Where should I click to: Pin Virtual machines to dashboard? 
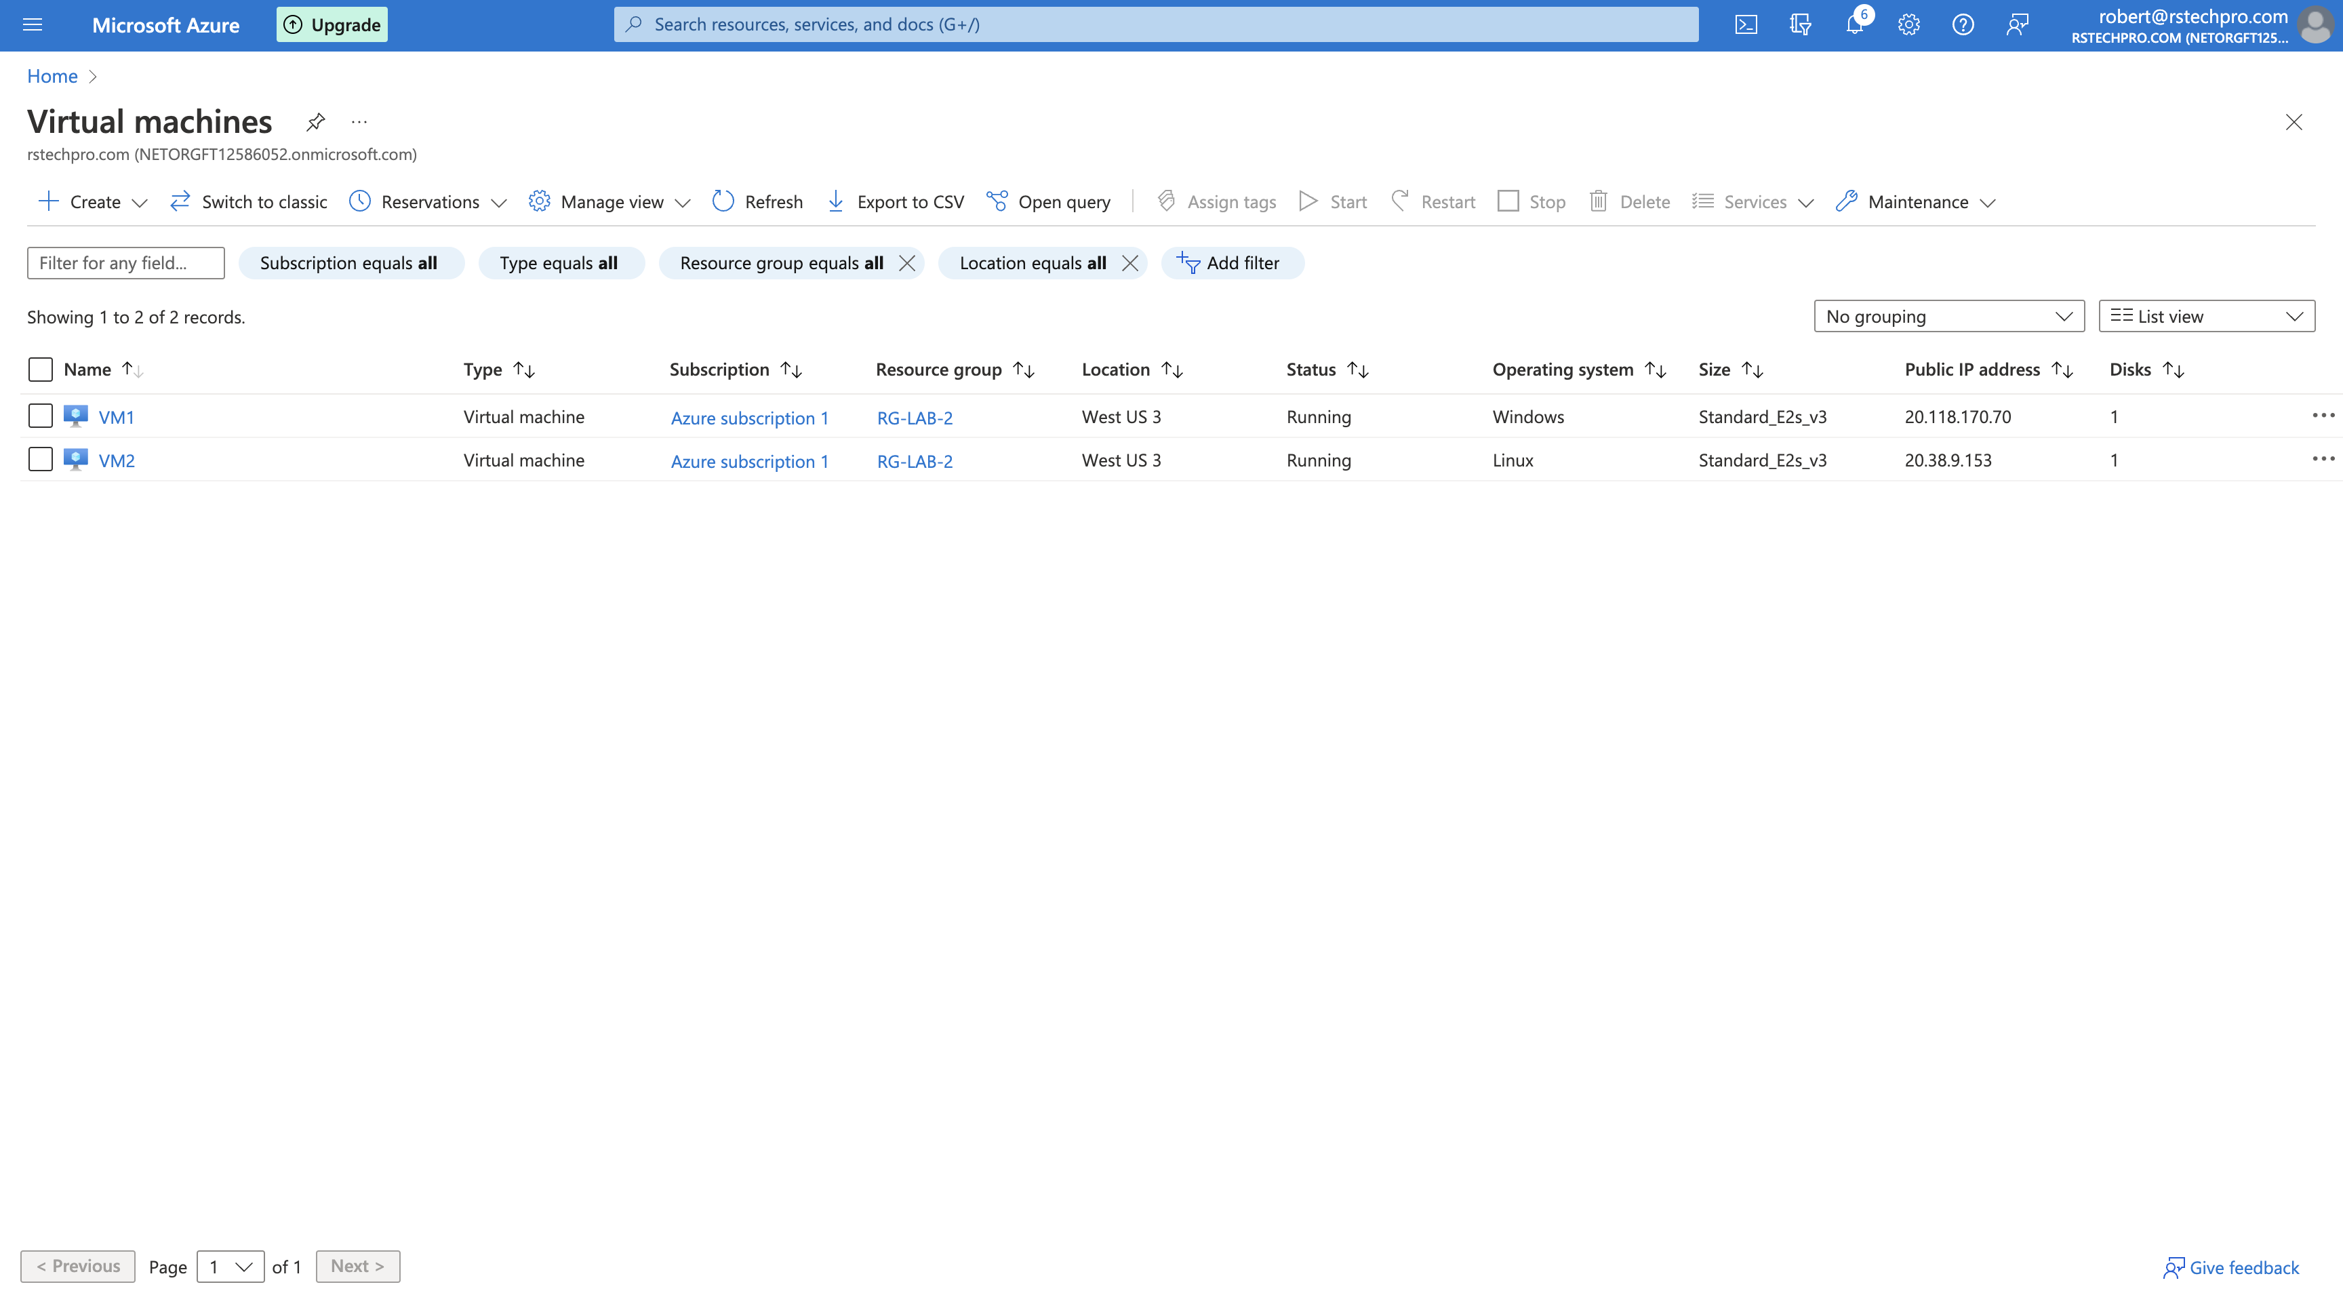[315, 121]
